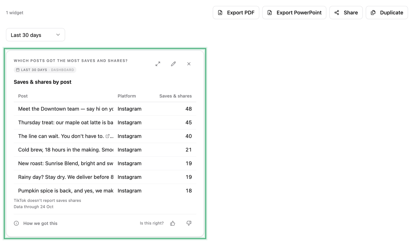Open How we got this explanation
This screenshot has width=414, height=243.
pyautogui.click(x=40, y=223)
